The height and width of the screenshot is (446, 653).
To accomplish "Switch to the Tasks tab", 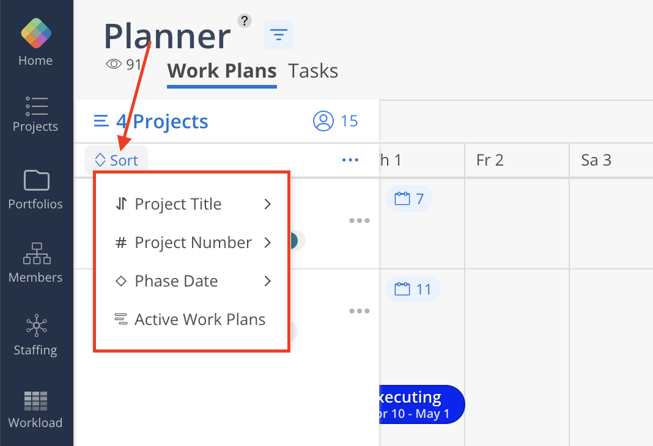I will (x=313, y=71).
